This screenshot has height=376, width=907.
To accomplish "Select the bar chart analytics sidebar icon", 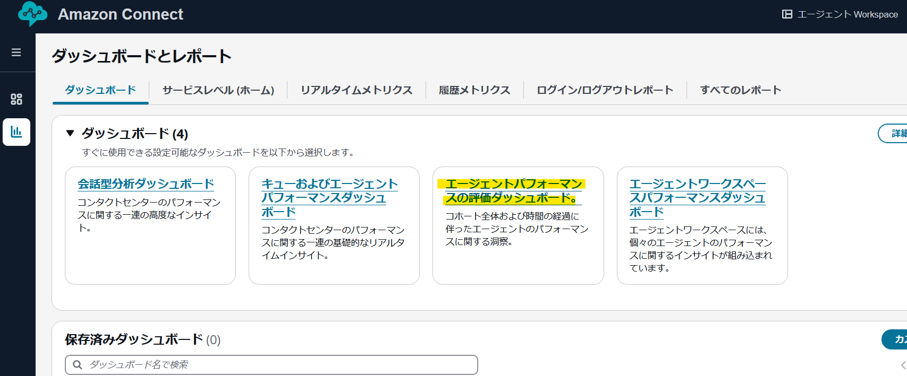I will pyautogui.click(x=16, y=132).
